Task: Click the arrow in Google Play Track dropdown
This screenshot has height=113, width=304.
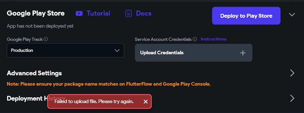Action: click(x=117, y=50)
